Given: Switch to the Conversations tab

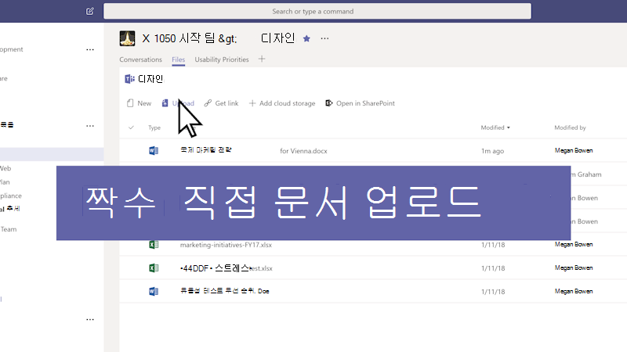Looking at the screenshot, I should [x=141, y=59].
